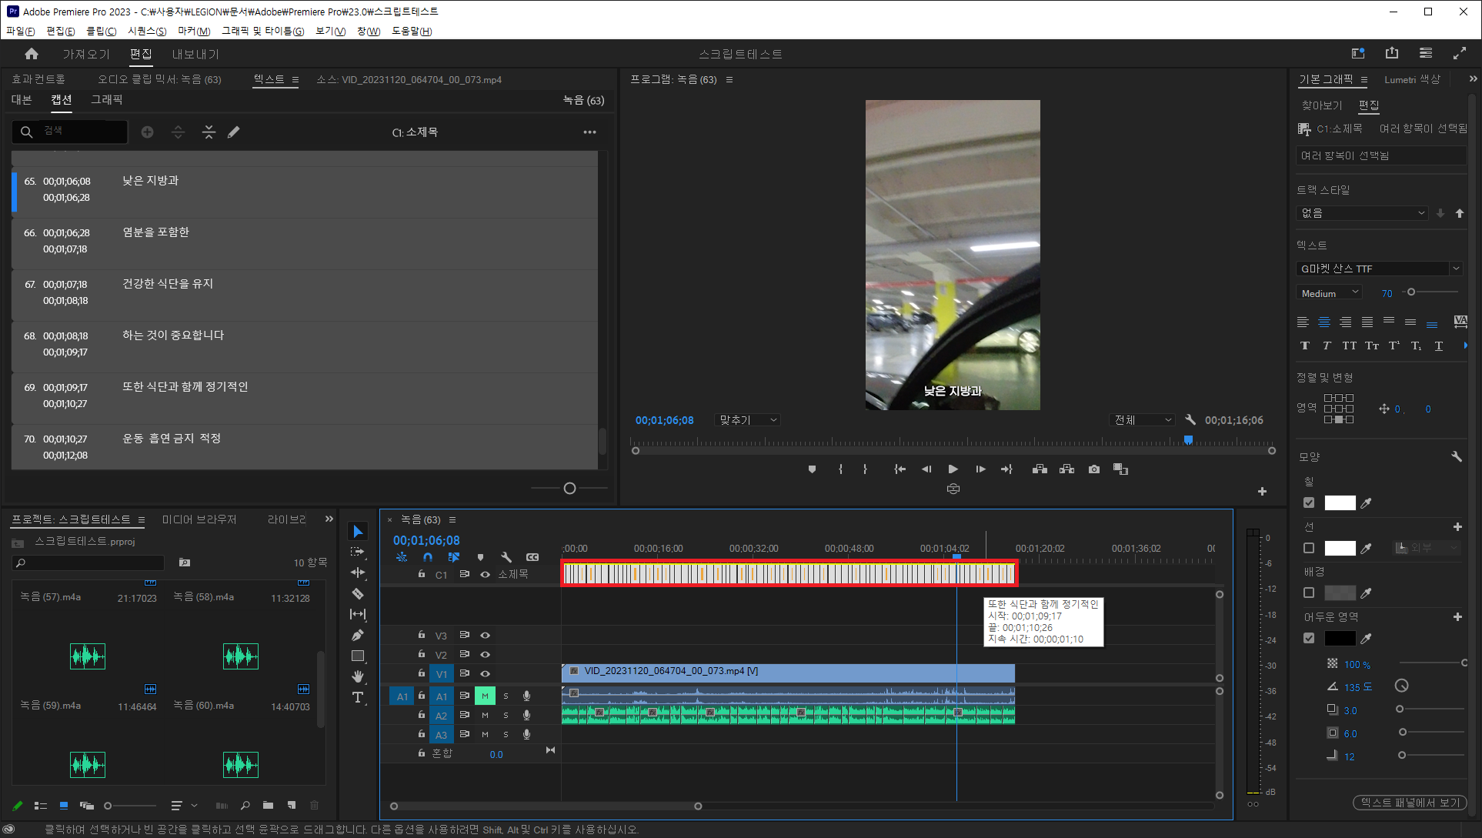The width and height of the screenshot is (1482, 838).
Task: Switch to the 대본 tab
Action: point(22,100)
